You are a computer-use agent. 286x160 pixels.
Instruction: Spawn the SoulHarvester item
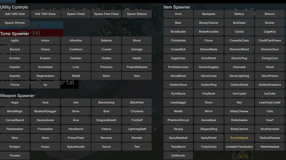[270, 129]
